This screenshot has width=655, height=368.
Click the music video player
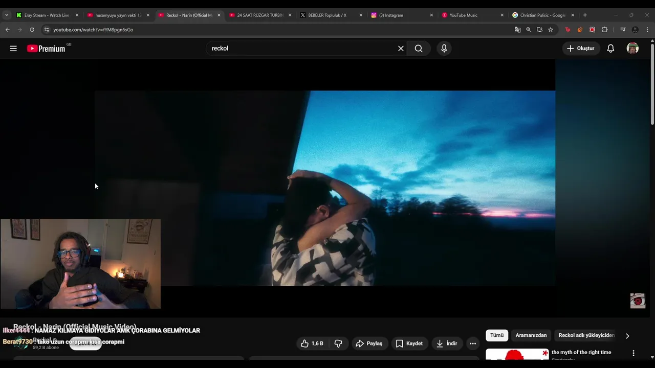pos(325,188)
